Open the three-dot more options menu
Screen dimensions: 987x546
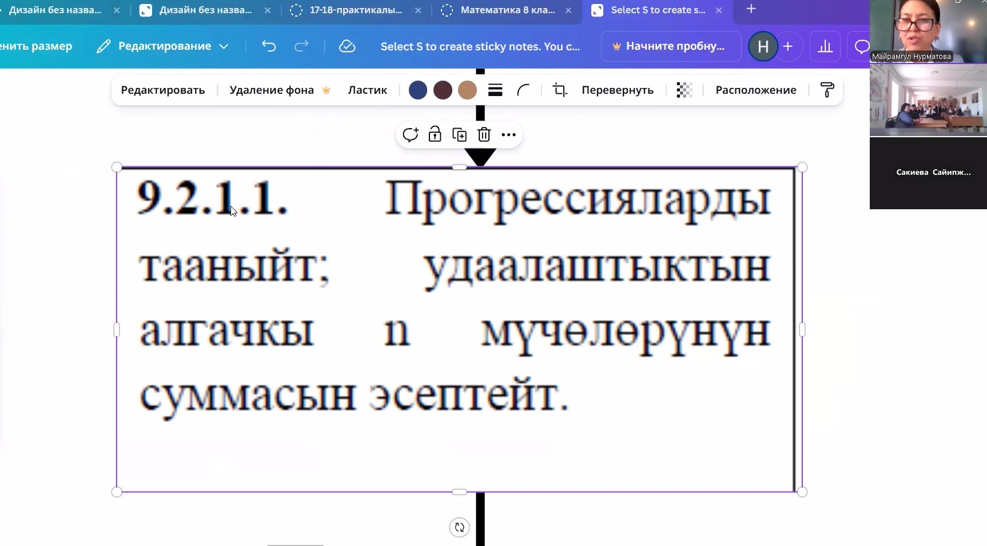[508, 135]
